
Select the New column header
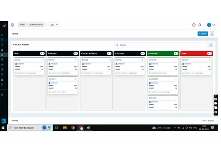(29, 54)
